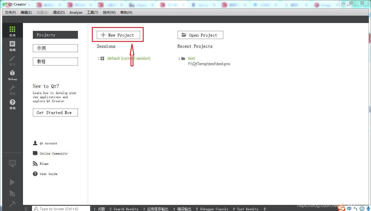Click the Get Started Now button
The height and width of the screenshot is (211, 371).
pos(55,113)
